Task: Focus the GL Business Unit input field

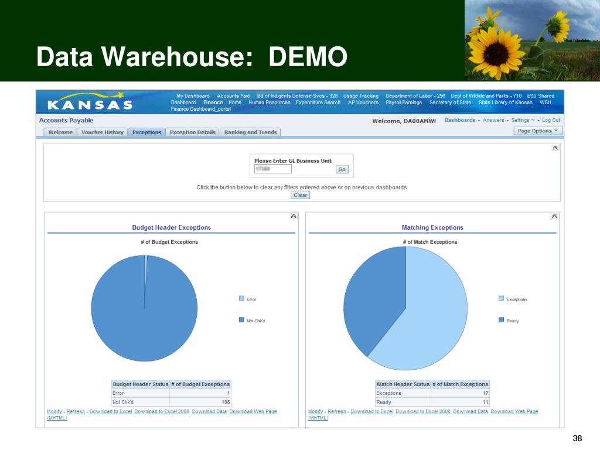Action: pyautogui.click(x=273, y=169)
